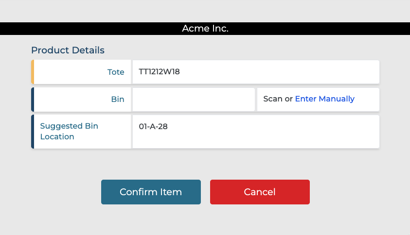Click the Tote row label

point(116,72)
